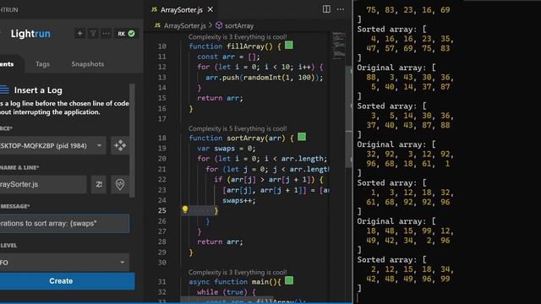Image resolution: width=541 pixels, height=304 pixels.
Task: Switch to the Snapshots tab
Action: coord(88,64)
